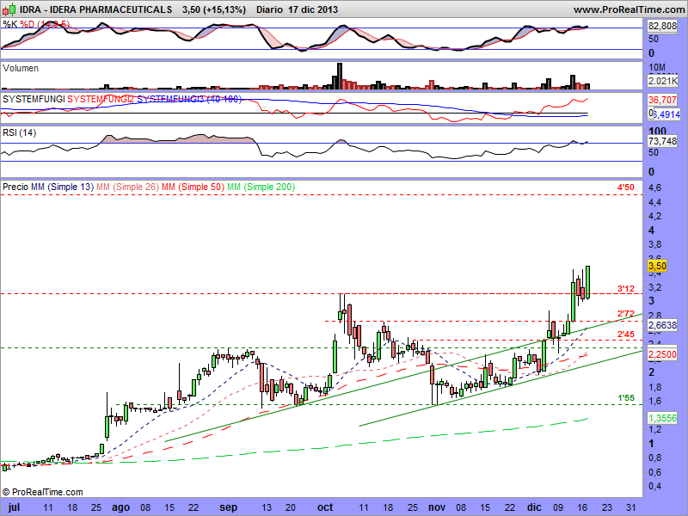Click the red 4'50 resistance level label

[625, 187]
